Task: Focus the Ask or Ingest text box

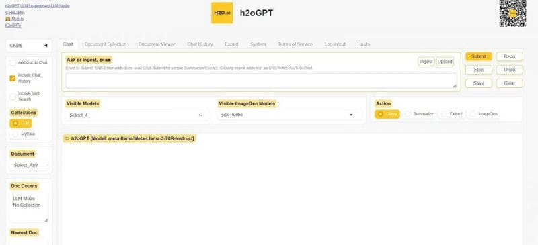Action: click(x=261, y=81)
